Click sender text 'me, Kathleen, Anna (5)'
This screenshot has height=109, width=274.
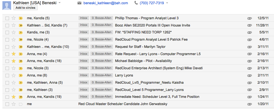pyautogui.click(x=45, y=83)
